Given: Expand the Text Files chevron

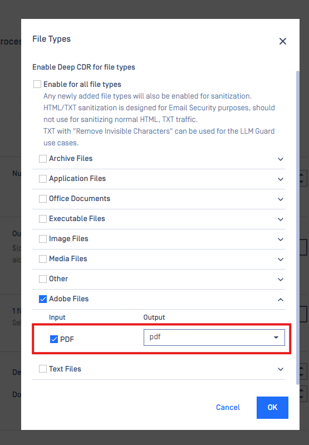Looking at the screenshot, I should coord(281,369).
